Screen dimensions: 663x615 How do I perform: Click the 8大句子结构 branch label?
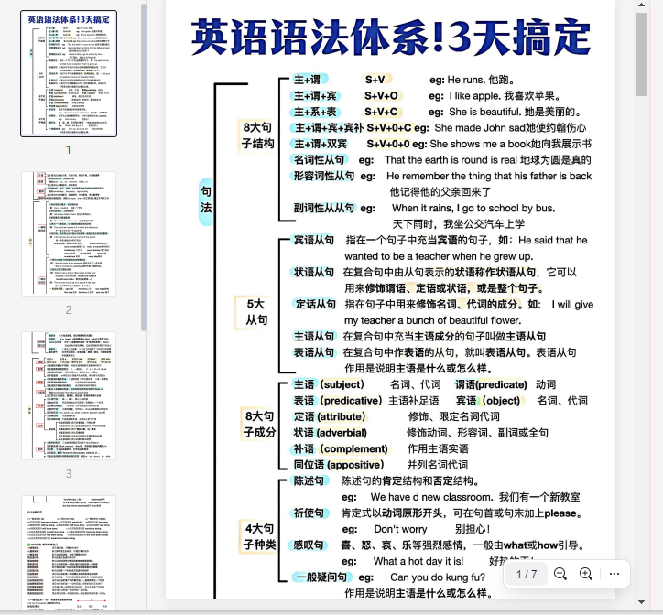(257, 135)
